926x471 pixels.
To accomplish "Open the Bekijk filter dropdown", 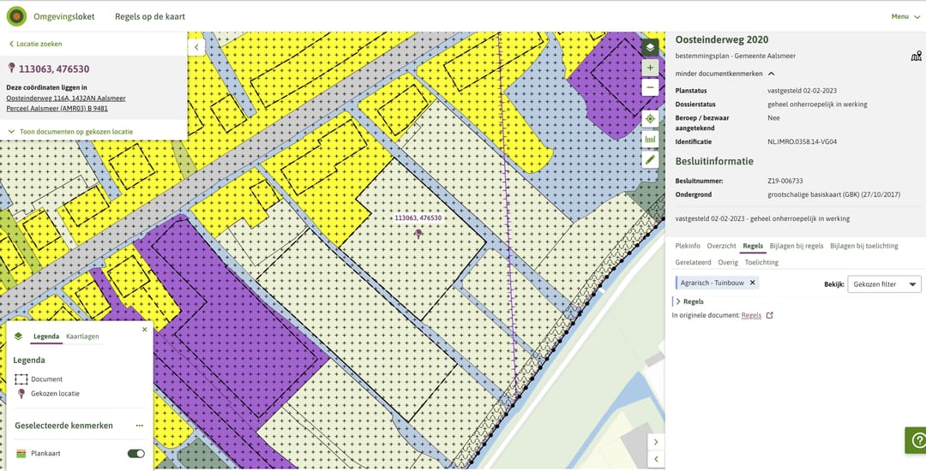I will click(x=884, y=284).
